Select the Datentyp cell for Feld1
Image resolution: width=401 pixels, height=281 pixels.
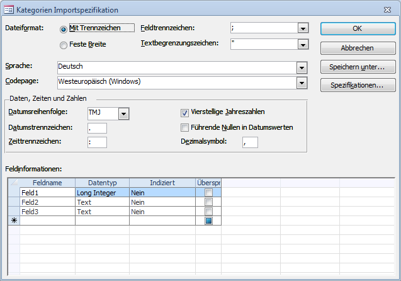coord(102,193)
